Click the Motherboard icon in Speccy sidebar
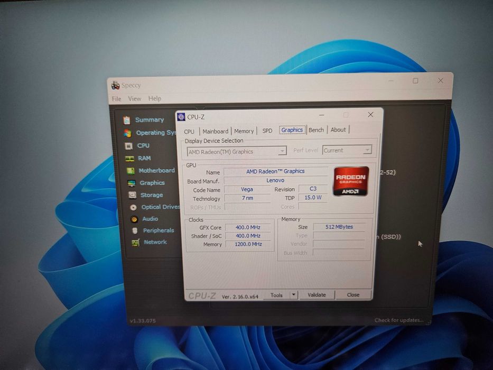The height and width of the screenshot is (370, 493). 131,171
